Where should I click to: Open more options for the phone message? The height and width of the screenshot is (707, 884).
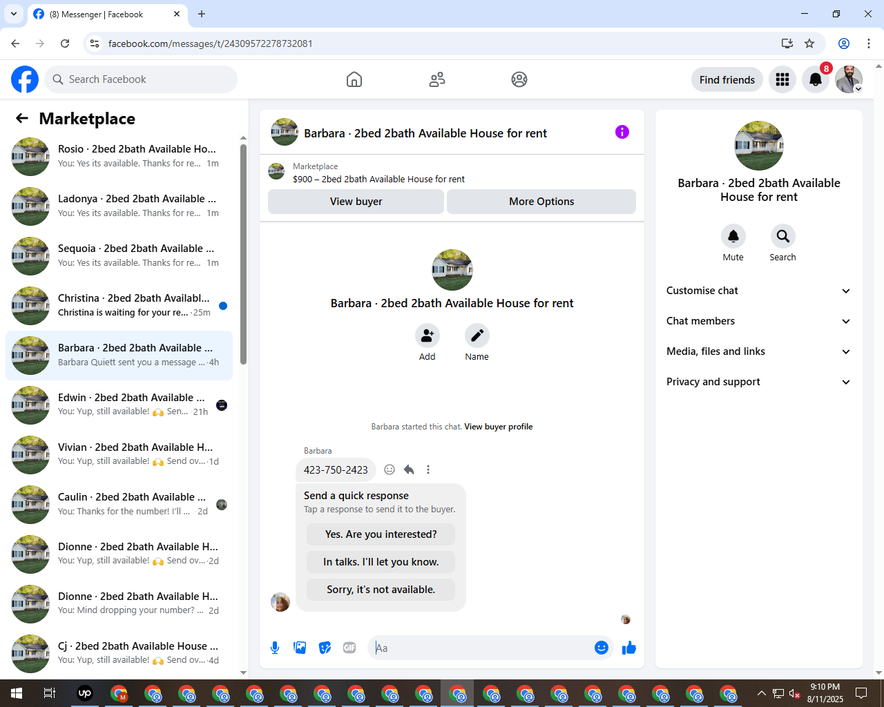(428, 469)
